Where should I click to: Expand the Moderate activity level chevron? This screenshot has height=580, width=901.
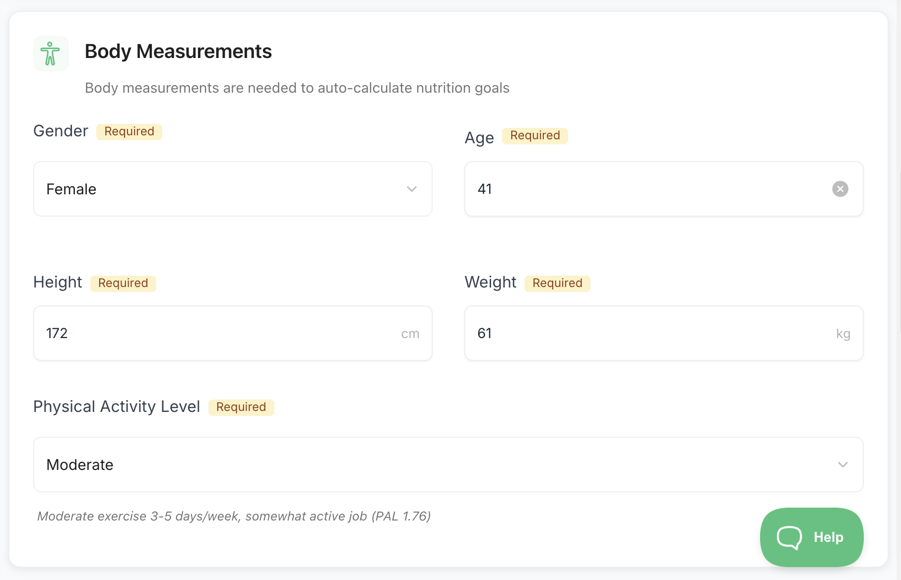click(x=842, y=464)
